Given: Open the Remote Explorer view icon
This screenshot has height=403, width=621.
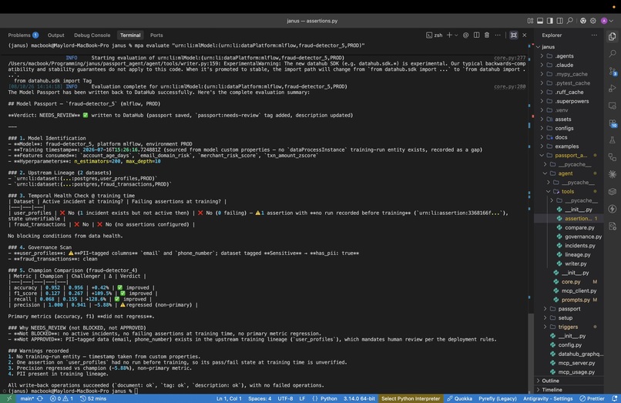Looking at the screenshot, I should tap(613, 106).
